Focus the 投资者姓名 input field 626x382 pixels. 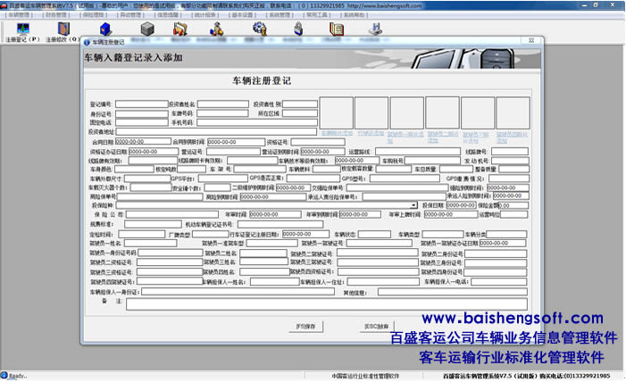click(x=223, y=104)
